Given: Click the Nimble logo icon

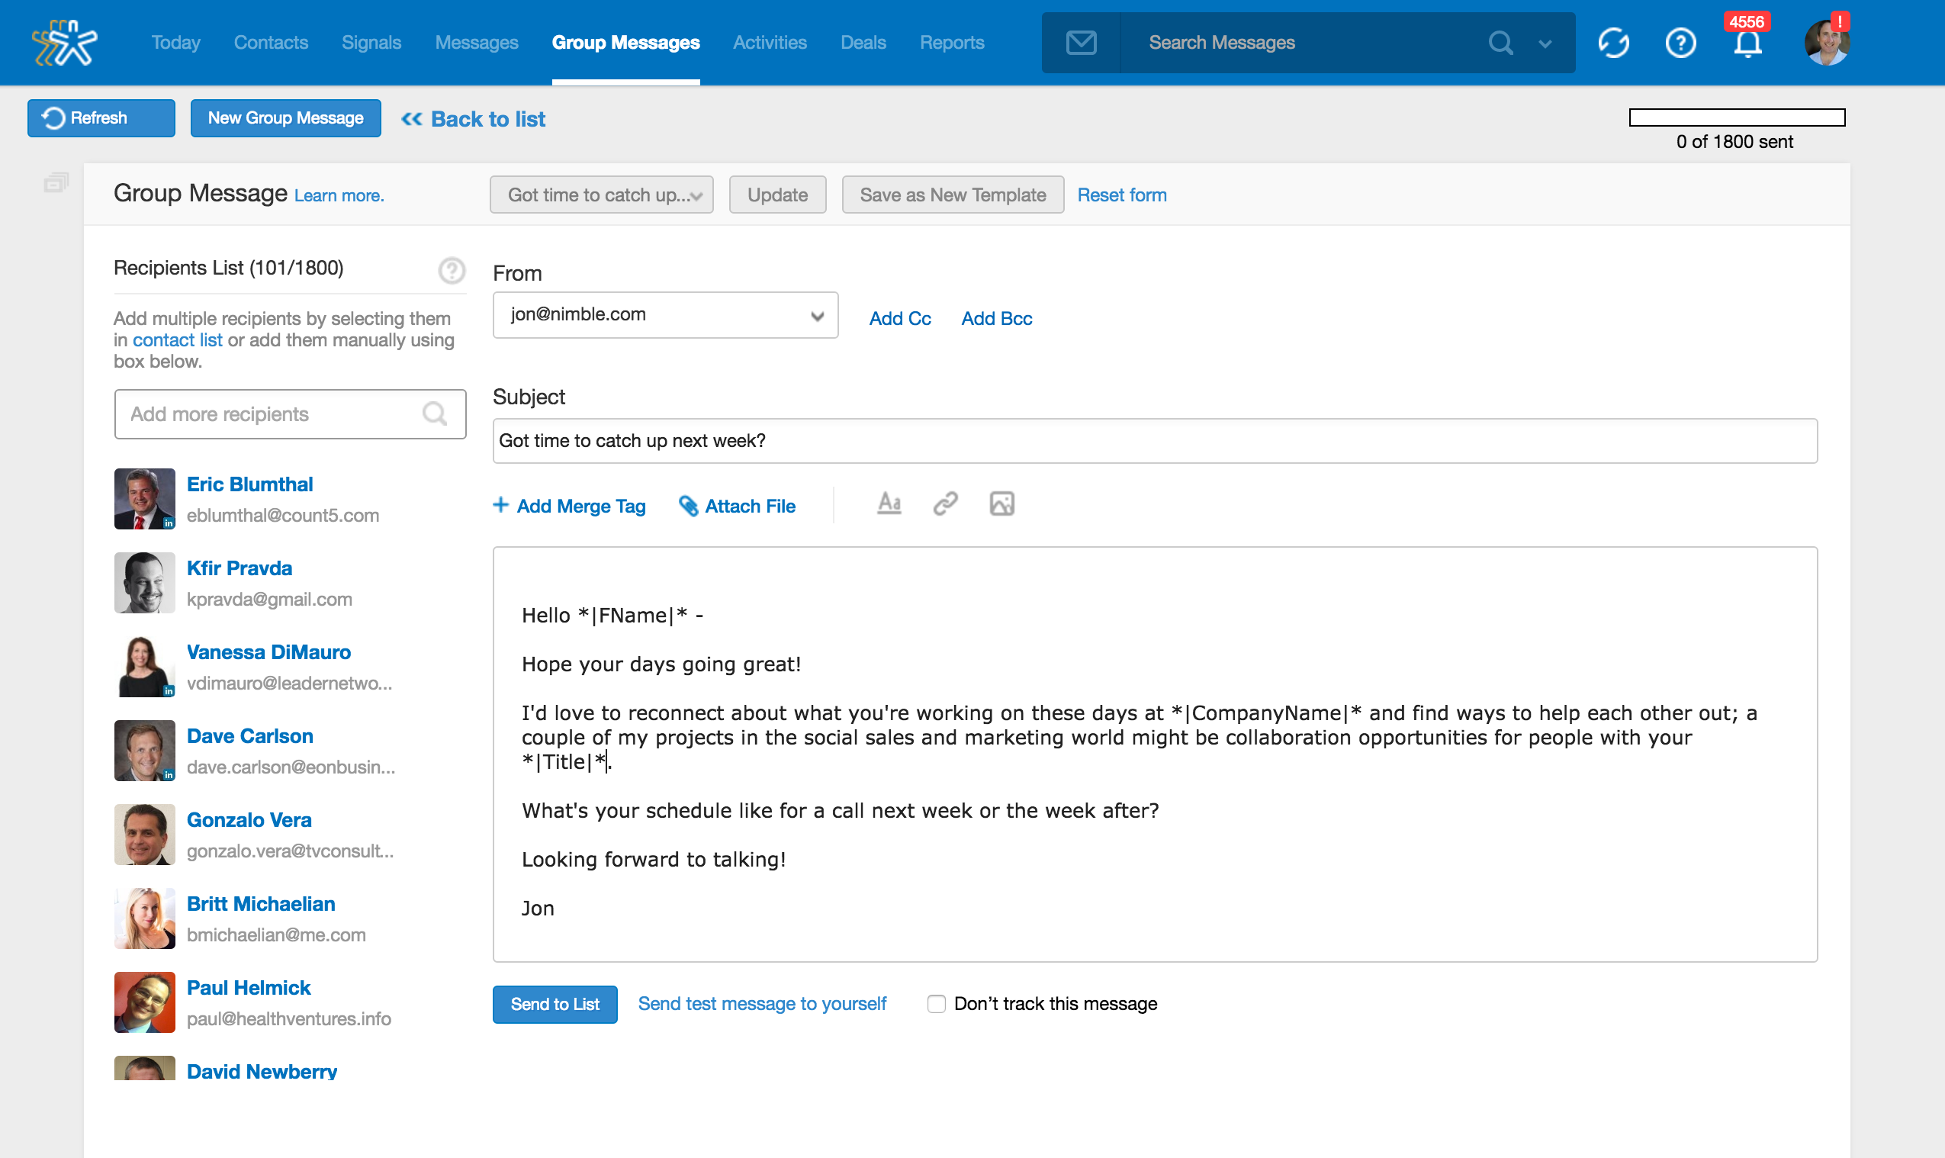Looking at the screenshot, I should [65, 43].
